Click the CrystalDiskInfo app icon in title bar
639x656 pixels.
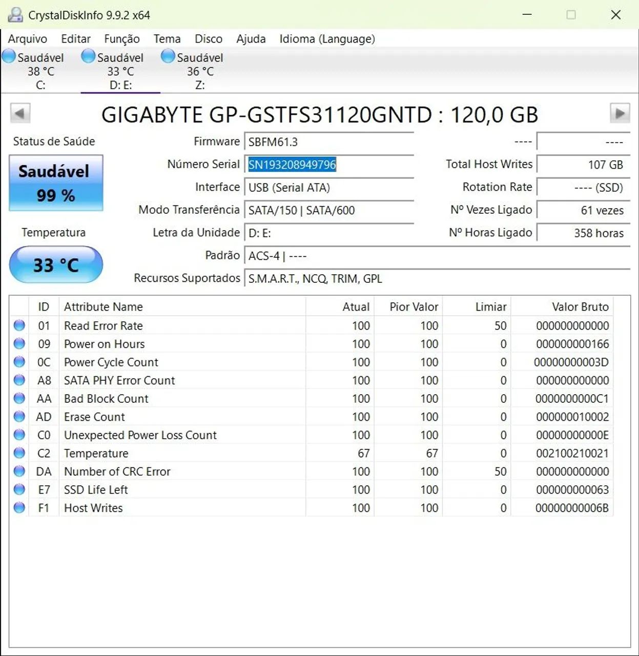click(x=15, y=15)
